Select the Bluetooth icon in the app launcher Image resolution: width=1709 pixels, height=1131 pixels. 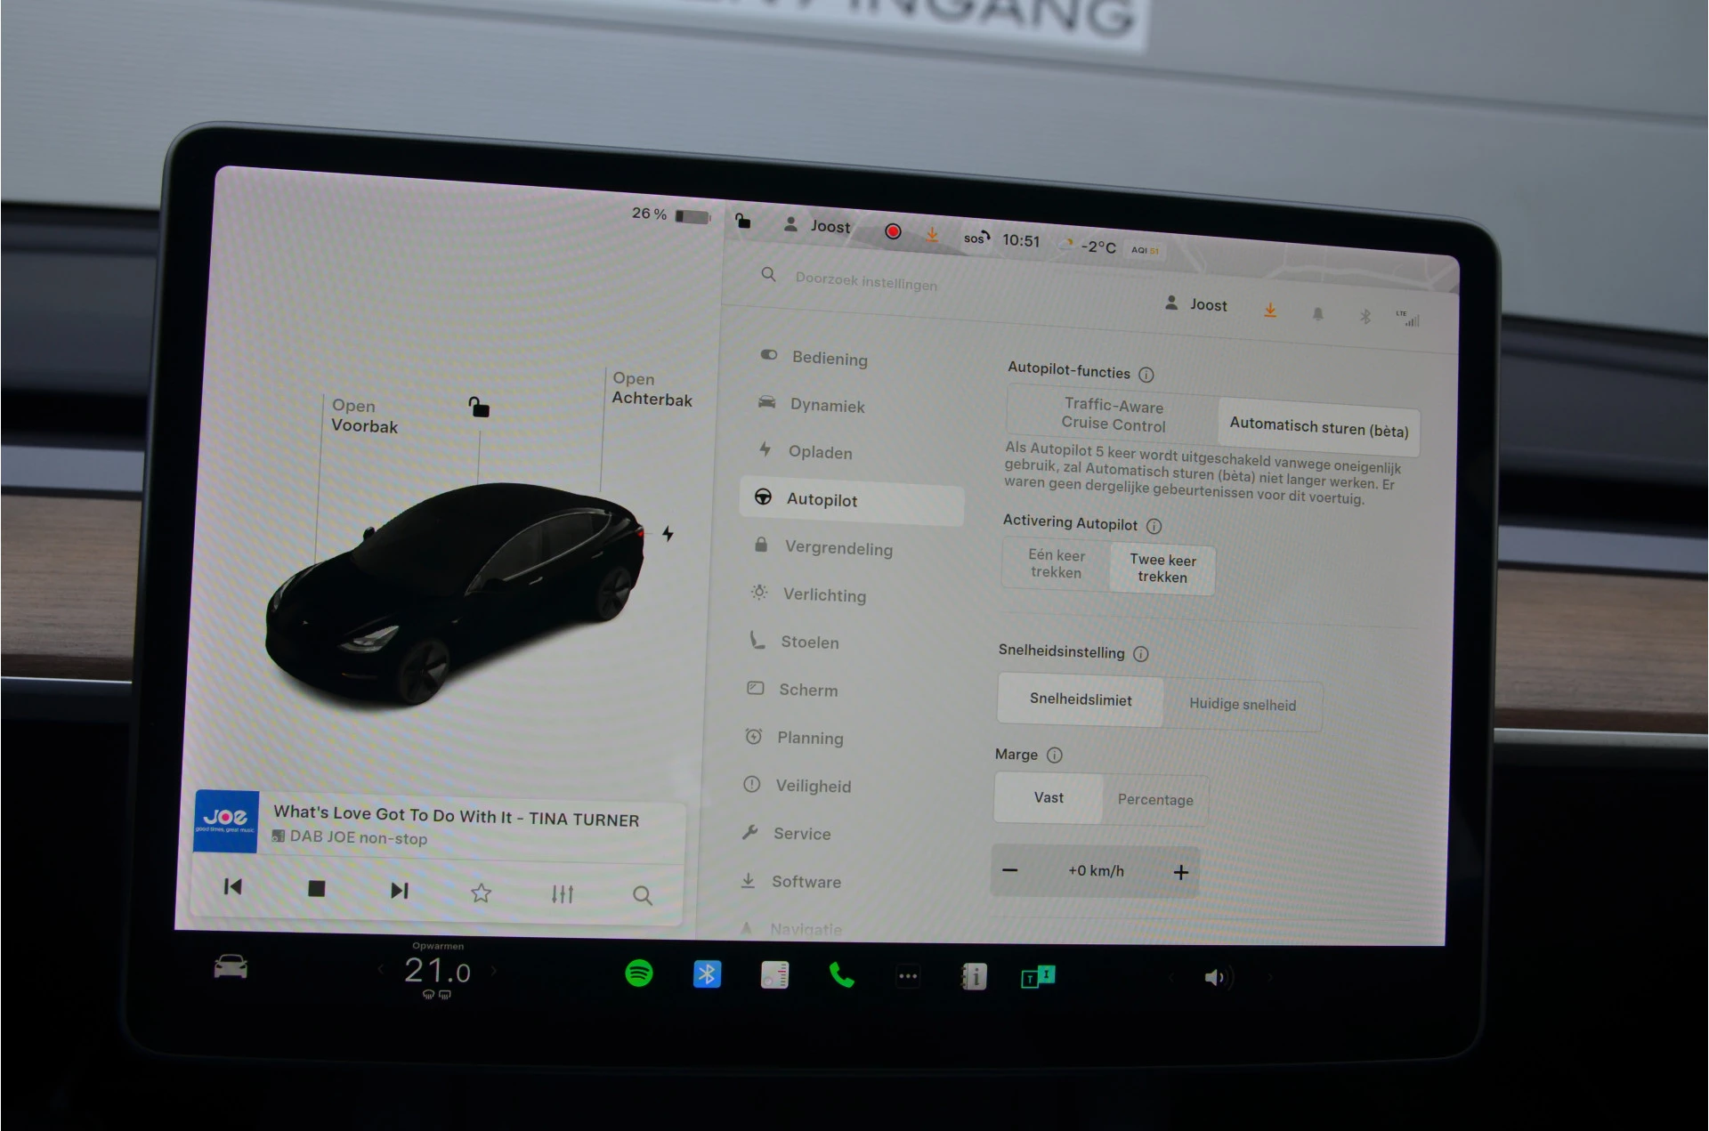[707, 974]
